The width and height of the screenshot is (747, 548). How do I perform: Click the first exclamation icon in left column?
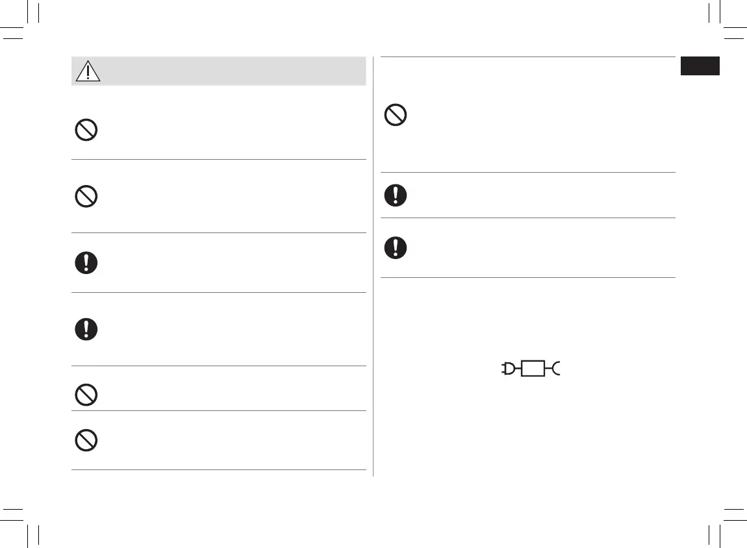tap(86, 262)
